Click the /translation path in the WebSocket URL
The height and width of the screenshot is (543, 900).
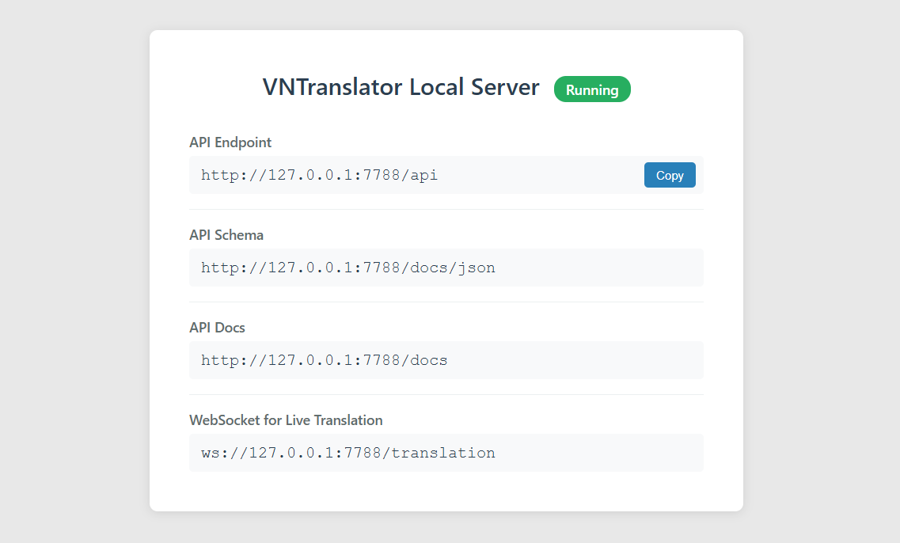coord(443,453)
